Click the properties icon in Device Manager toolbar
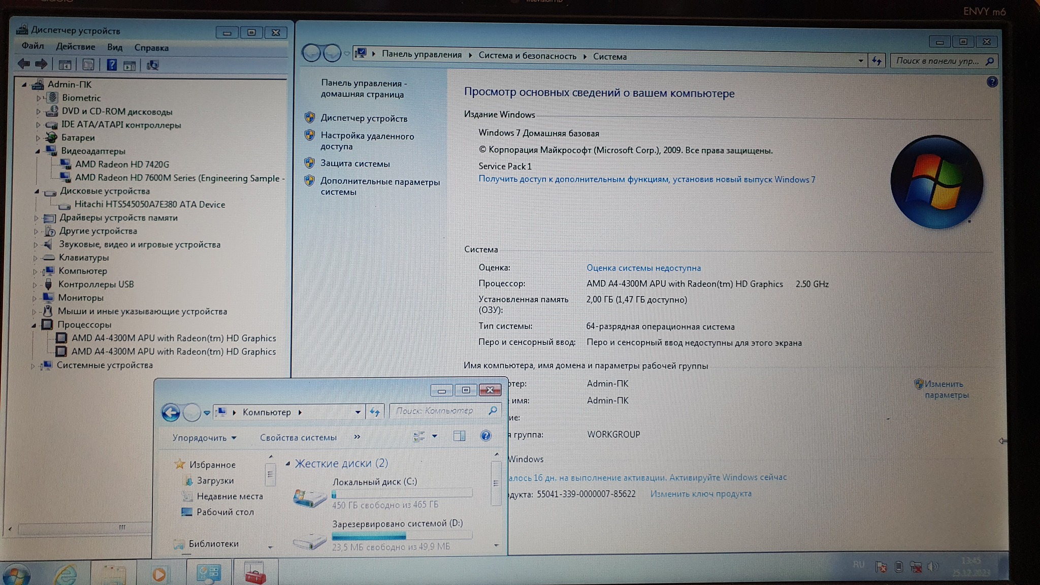This screenshot has height=585, width=1040. [88, 64]
